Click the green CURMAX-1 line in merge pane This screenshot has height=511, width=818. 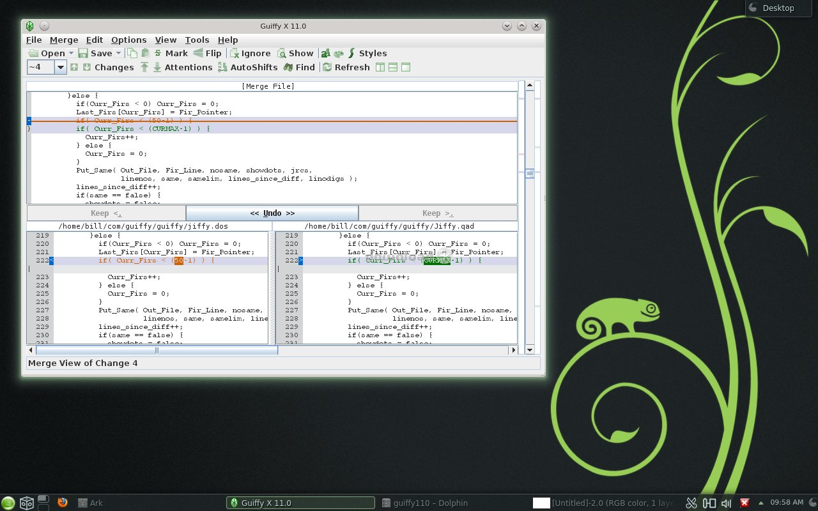coord(143,128)
